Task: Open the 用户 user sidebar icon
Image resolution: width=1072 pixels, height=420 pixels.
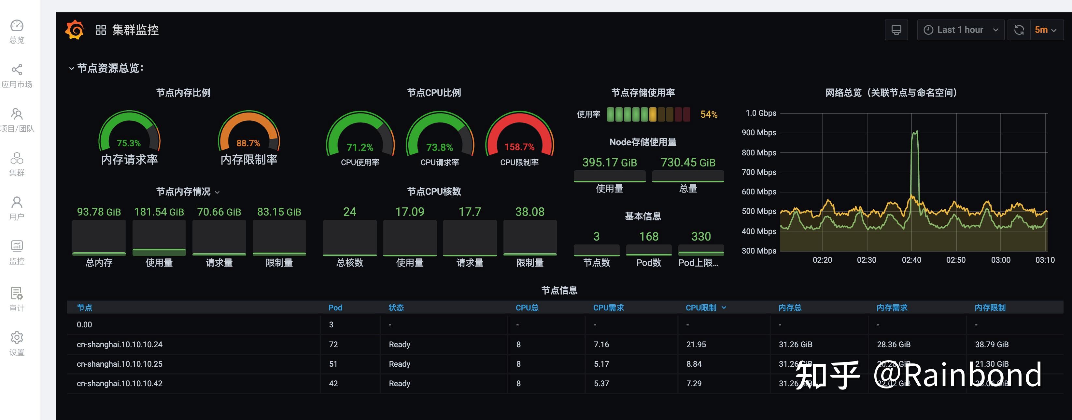Action: coord(17,203)
